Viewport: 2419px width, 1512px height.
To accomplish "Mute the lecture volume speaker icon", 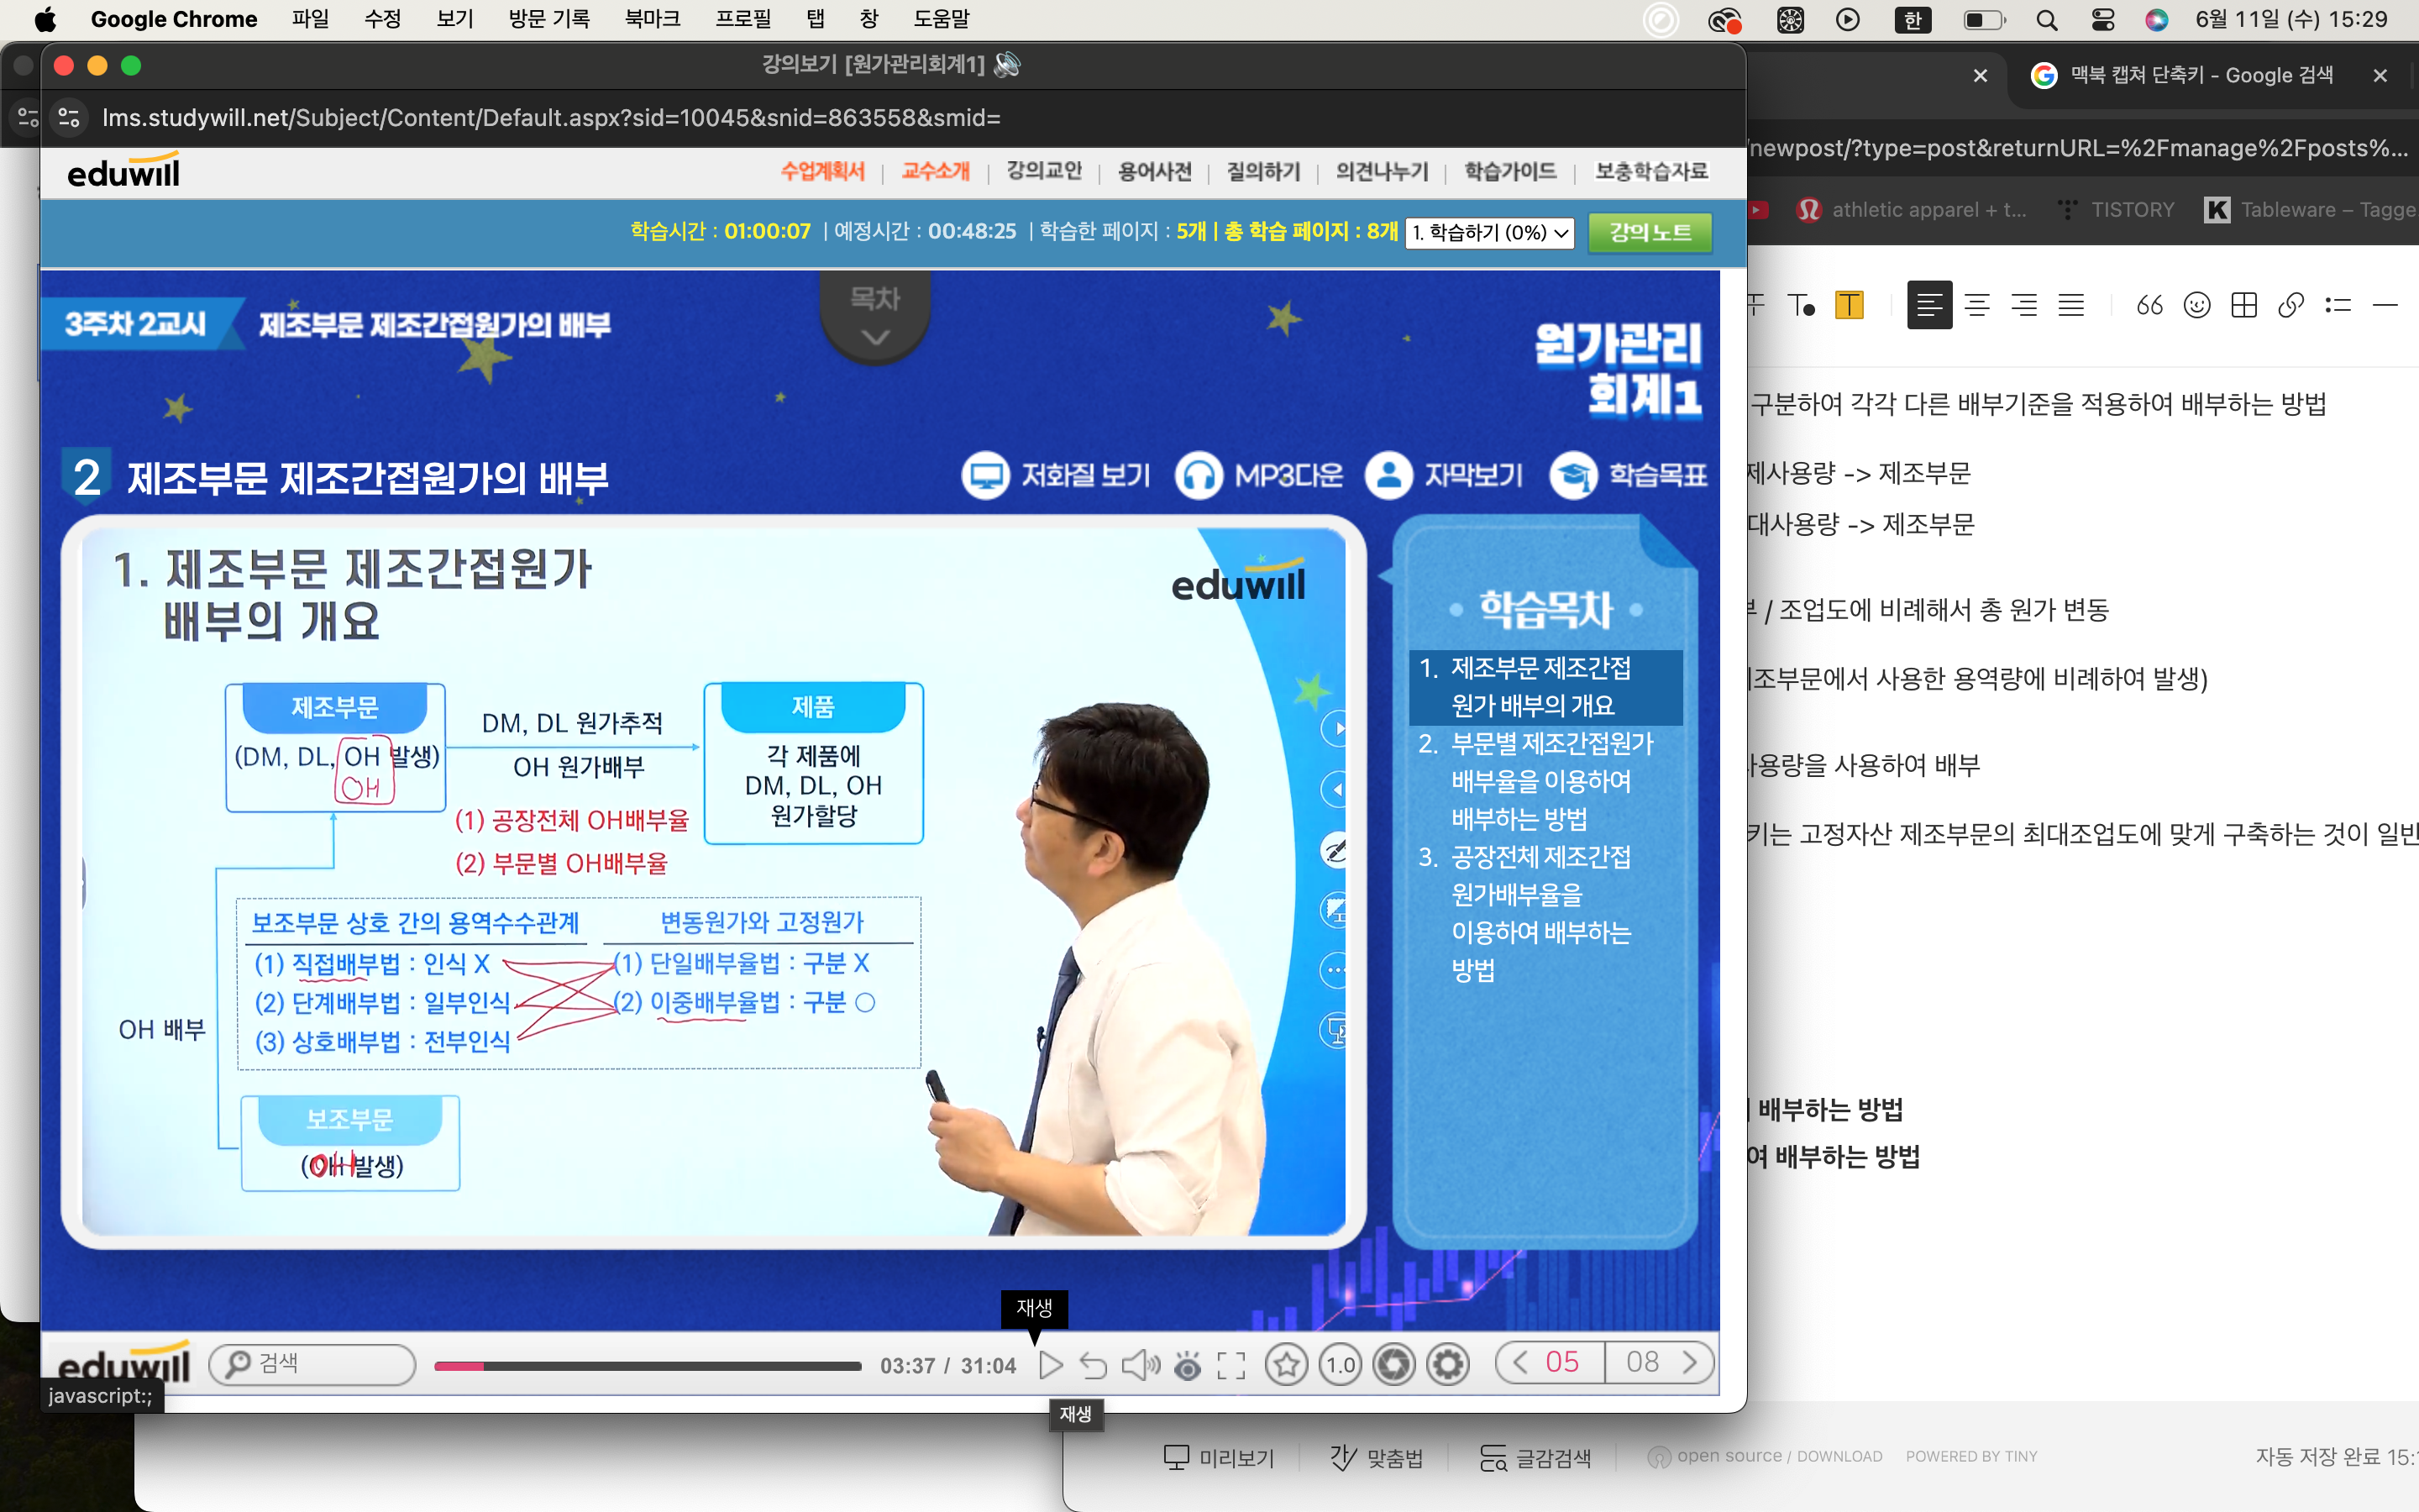I will click(x=1140, y=1365).
